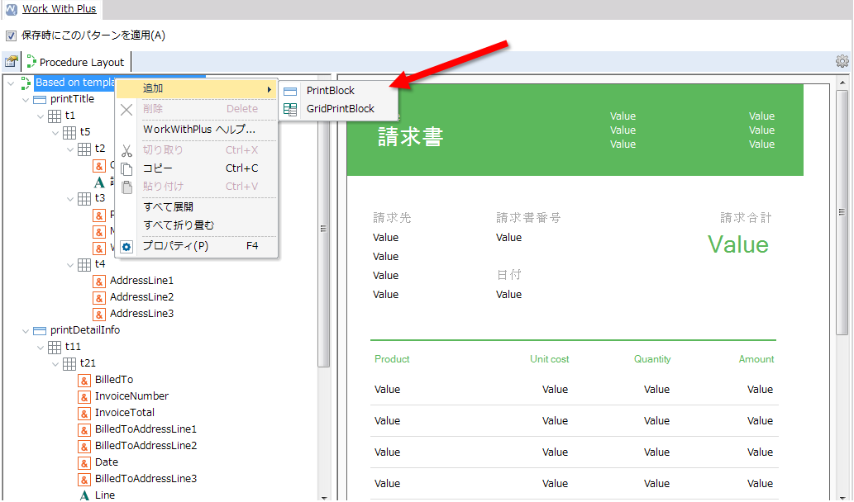Image resolution: width=854 pixels, height=502 pixels.
Task: Click the attribute icon beside InvoiceNumber
Action: pos(84,396)
